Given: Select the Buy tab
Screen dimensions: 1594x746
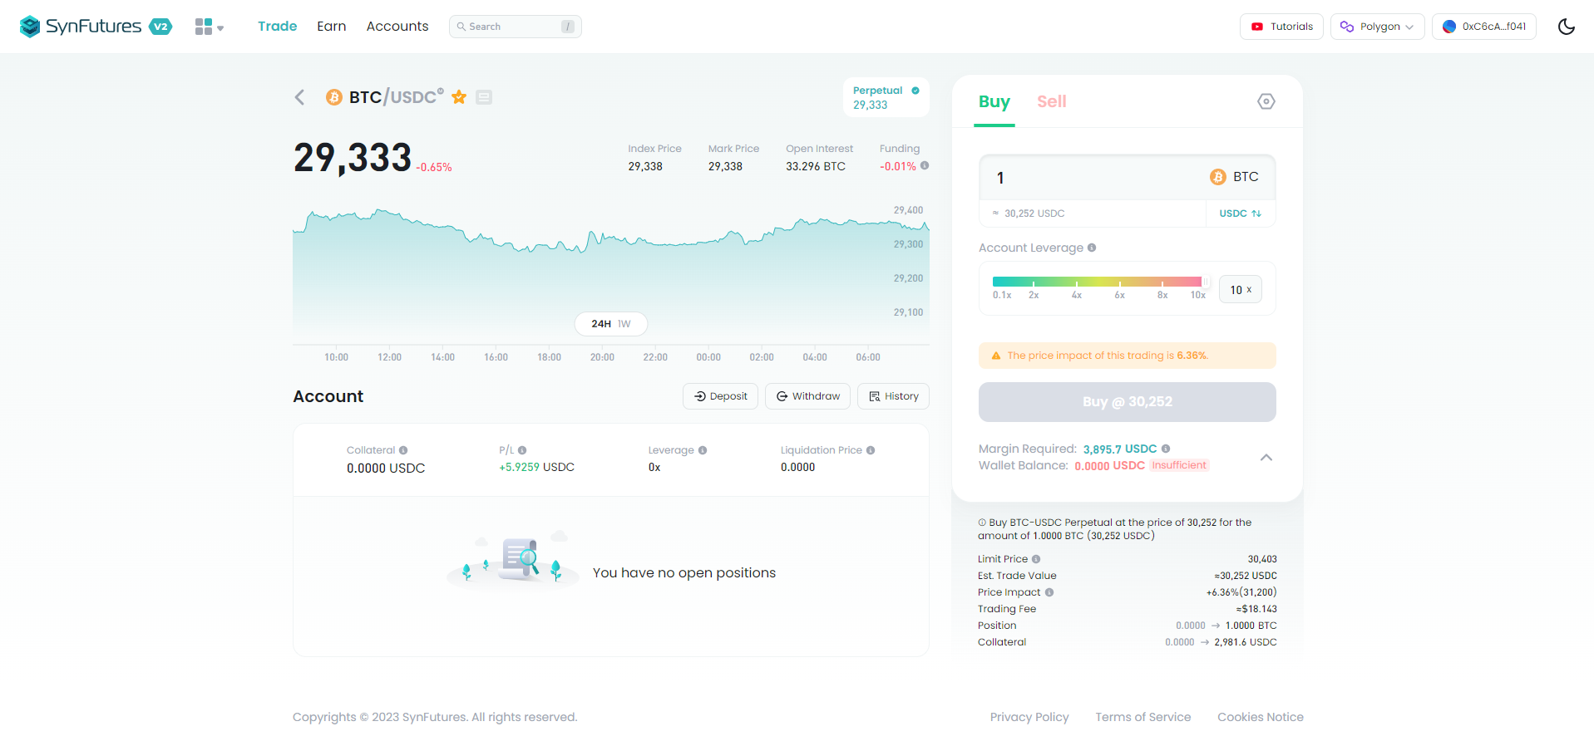Looking at the screenshot, I should click(x=994, y=102).
